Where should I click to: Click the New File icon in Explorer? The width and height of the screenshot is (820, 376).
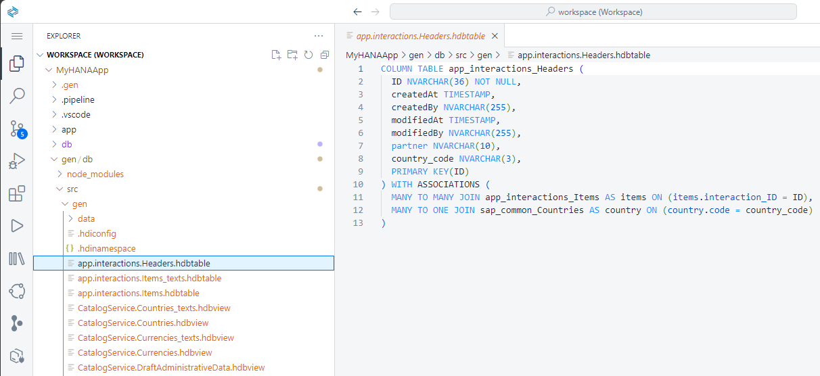coord(276,55)
